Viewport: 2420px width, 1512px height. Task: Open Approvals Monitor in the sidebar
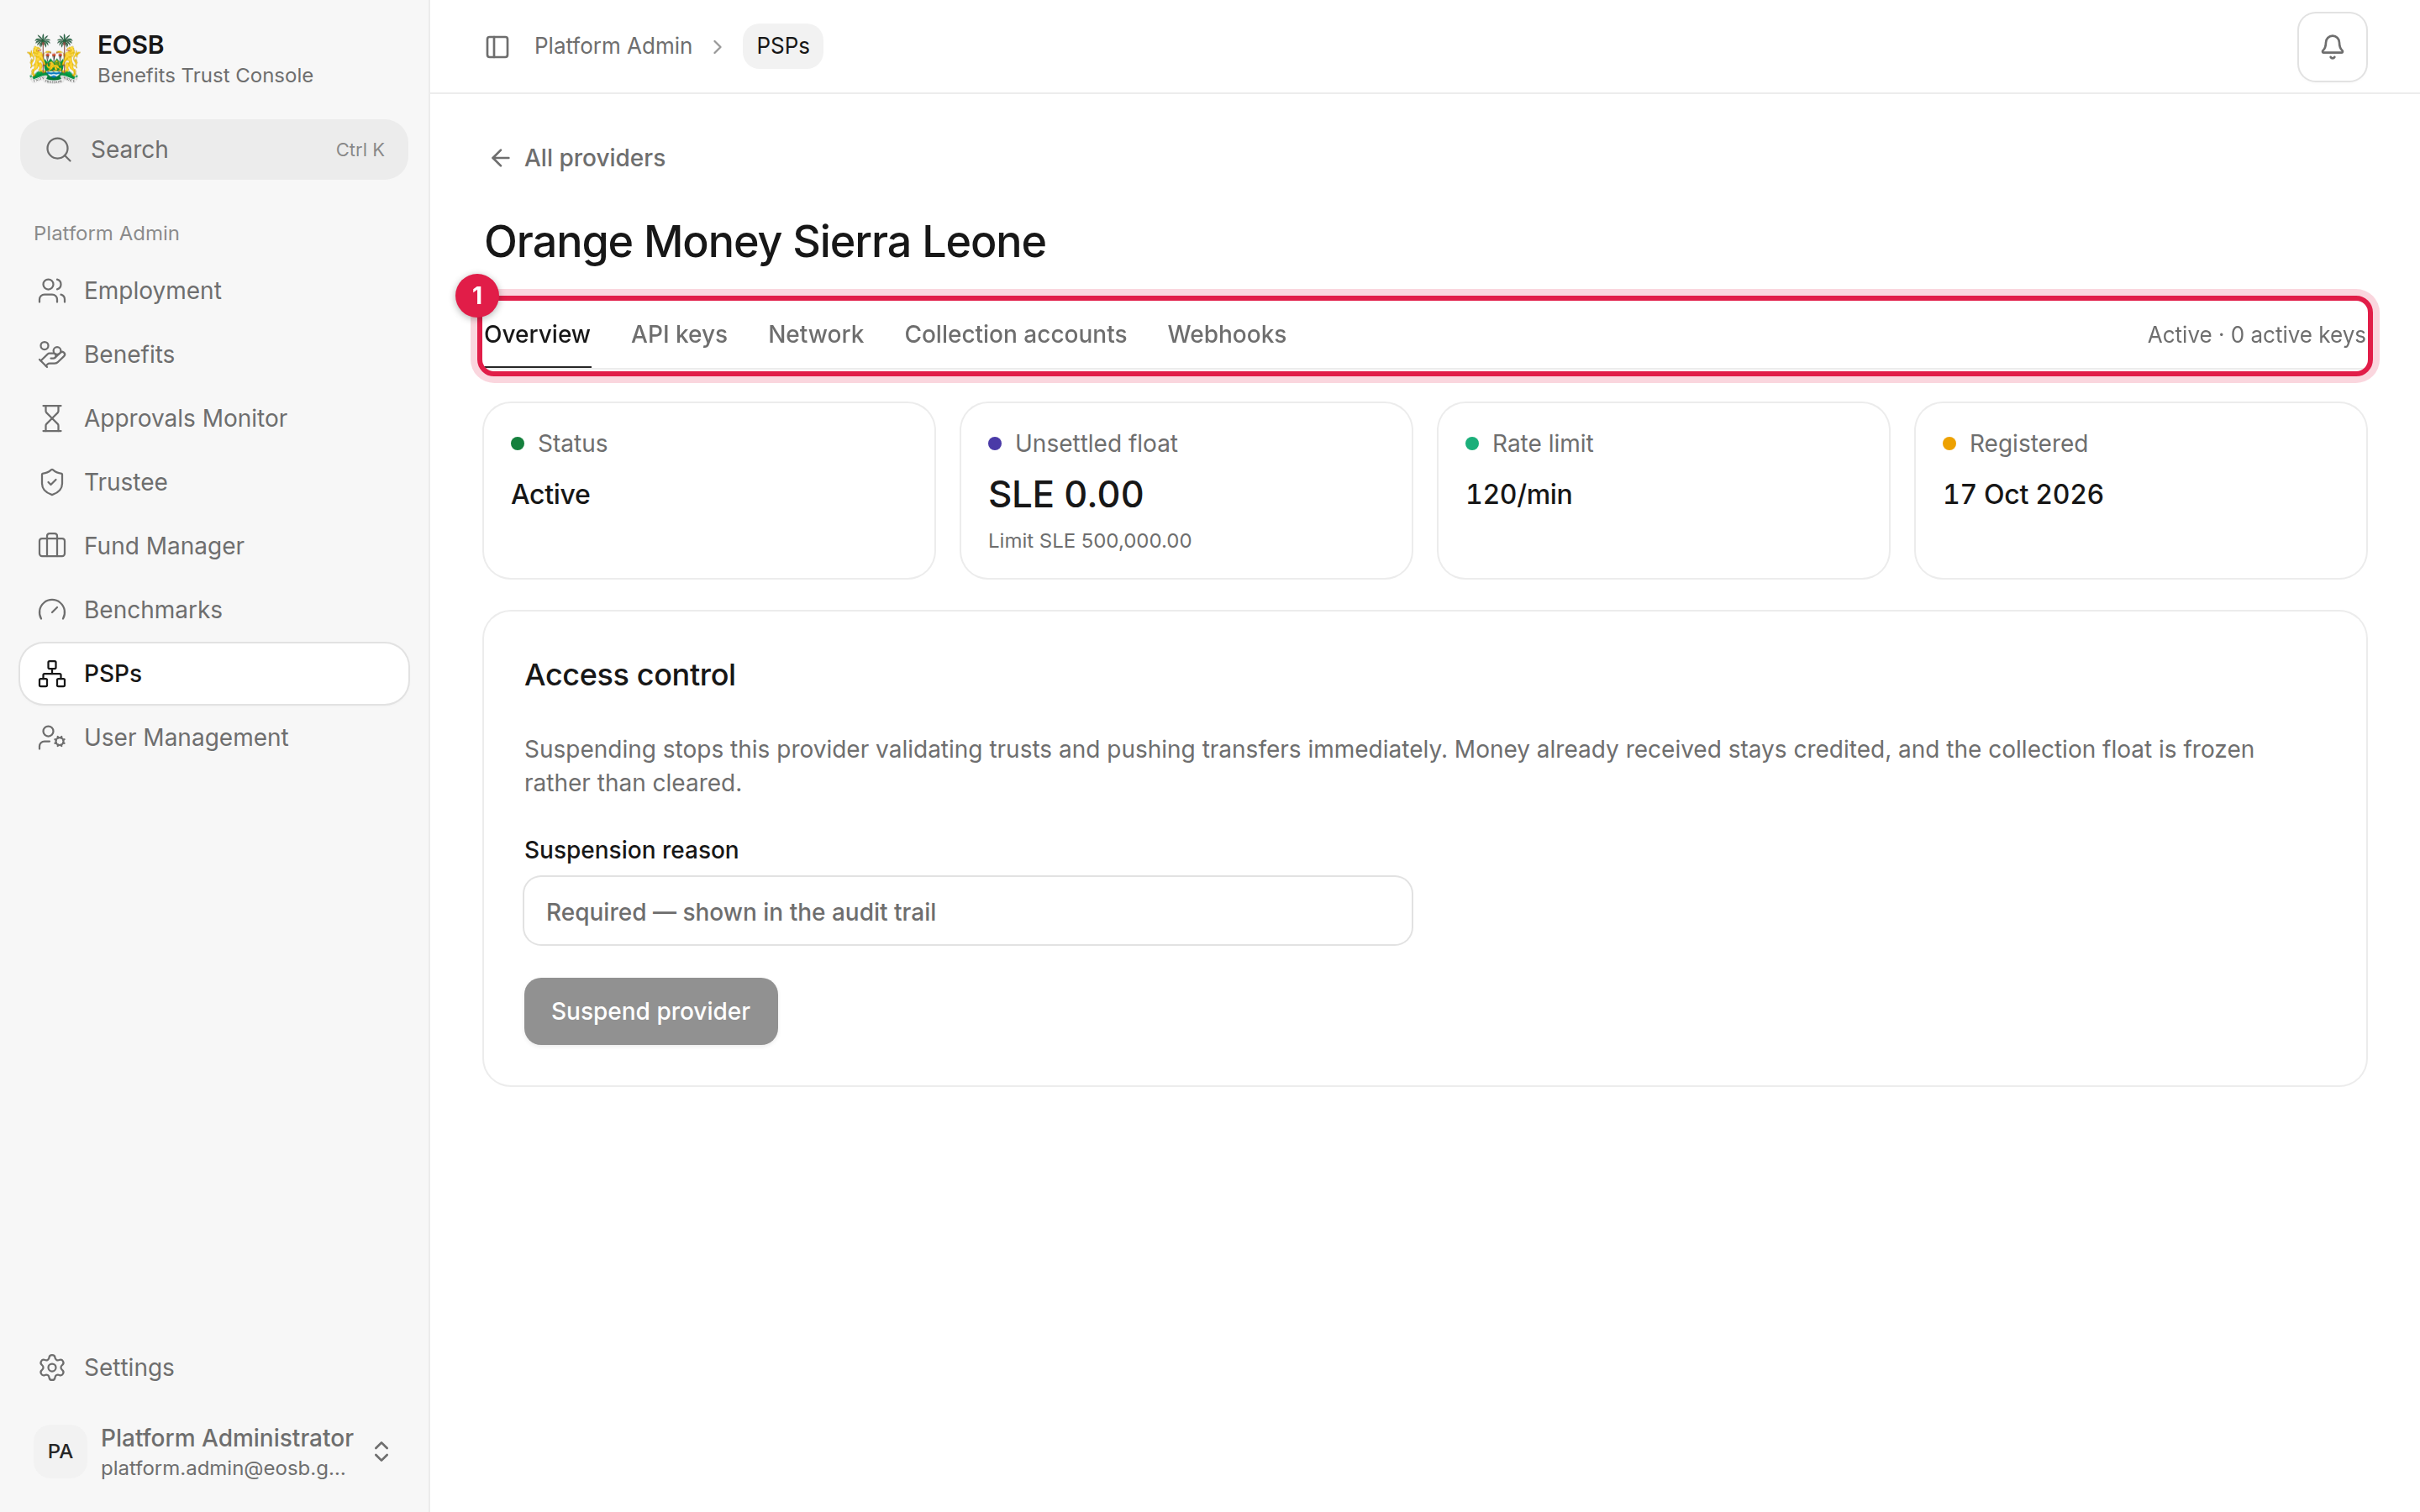tap(214, 418)
